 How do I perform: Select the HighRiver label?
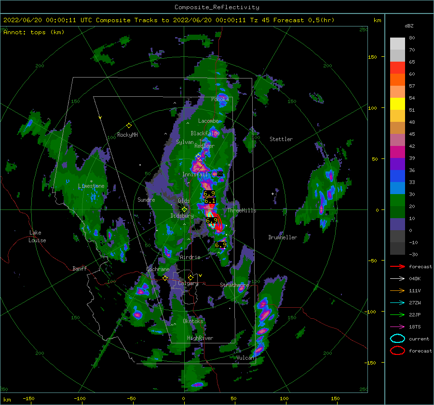coord(200,338)
